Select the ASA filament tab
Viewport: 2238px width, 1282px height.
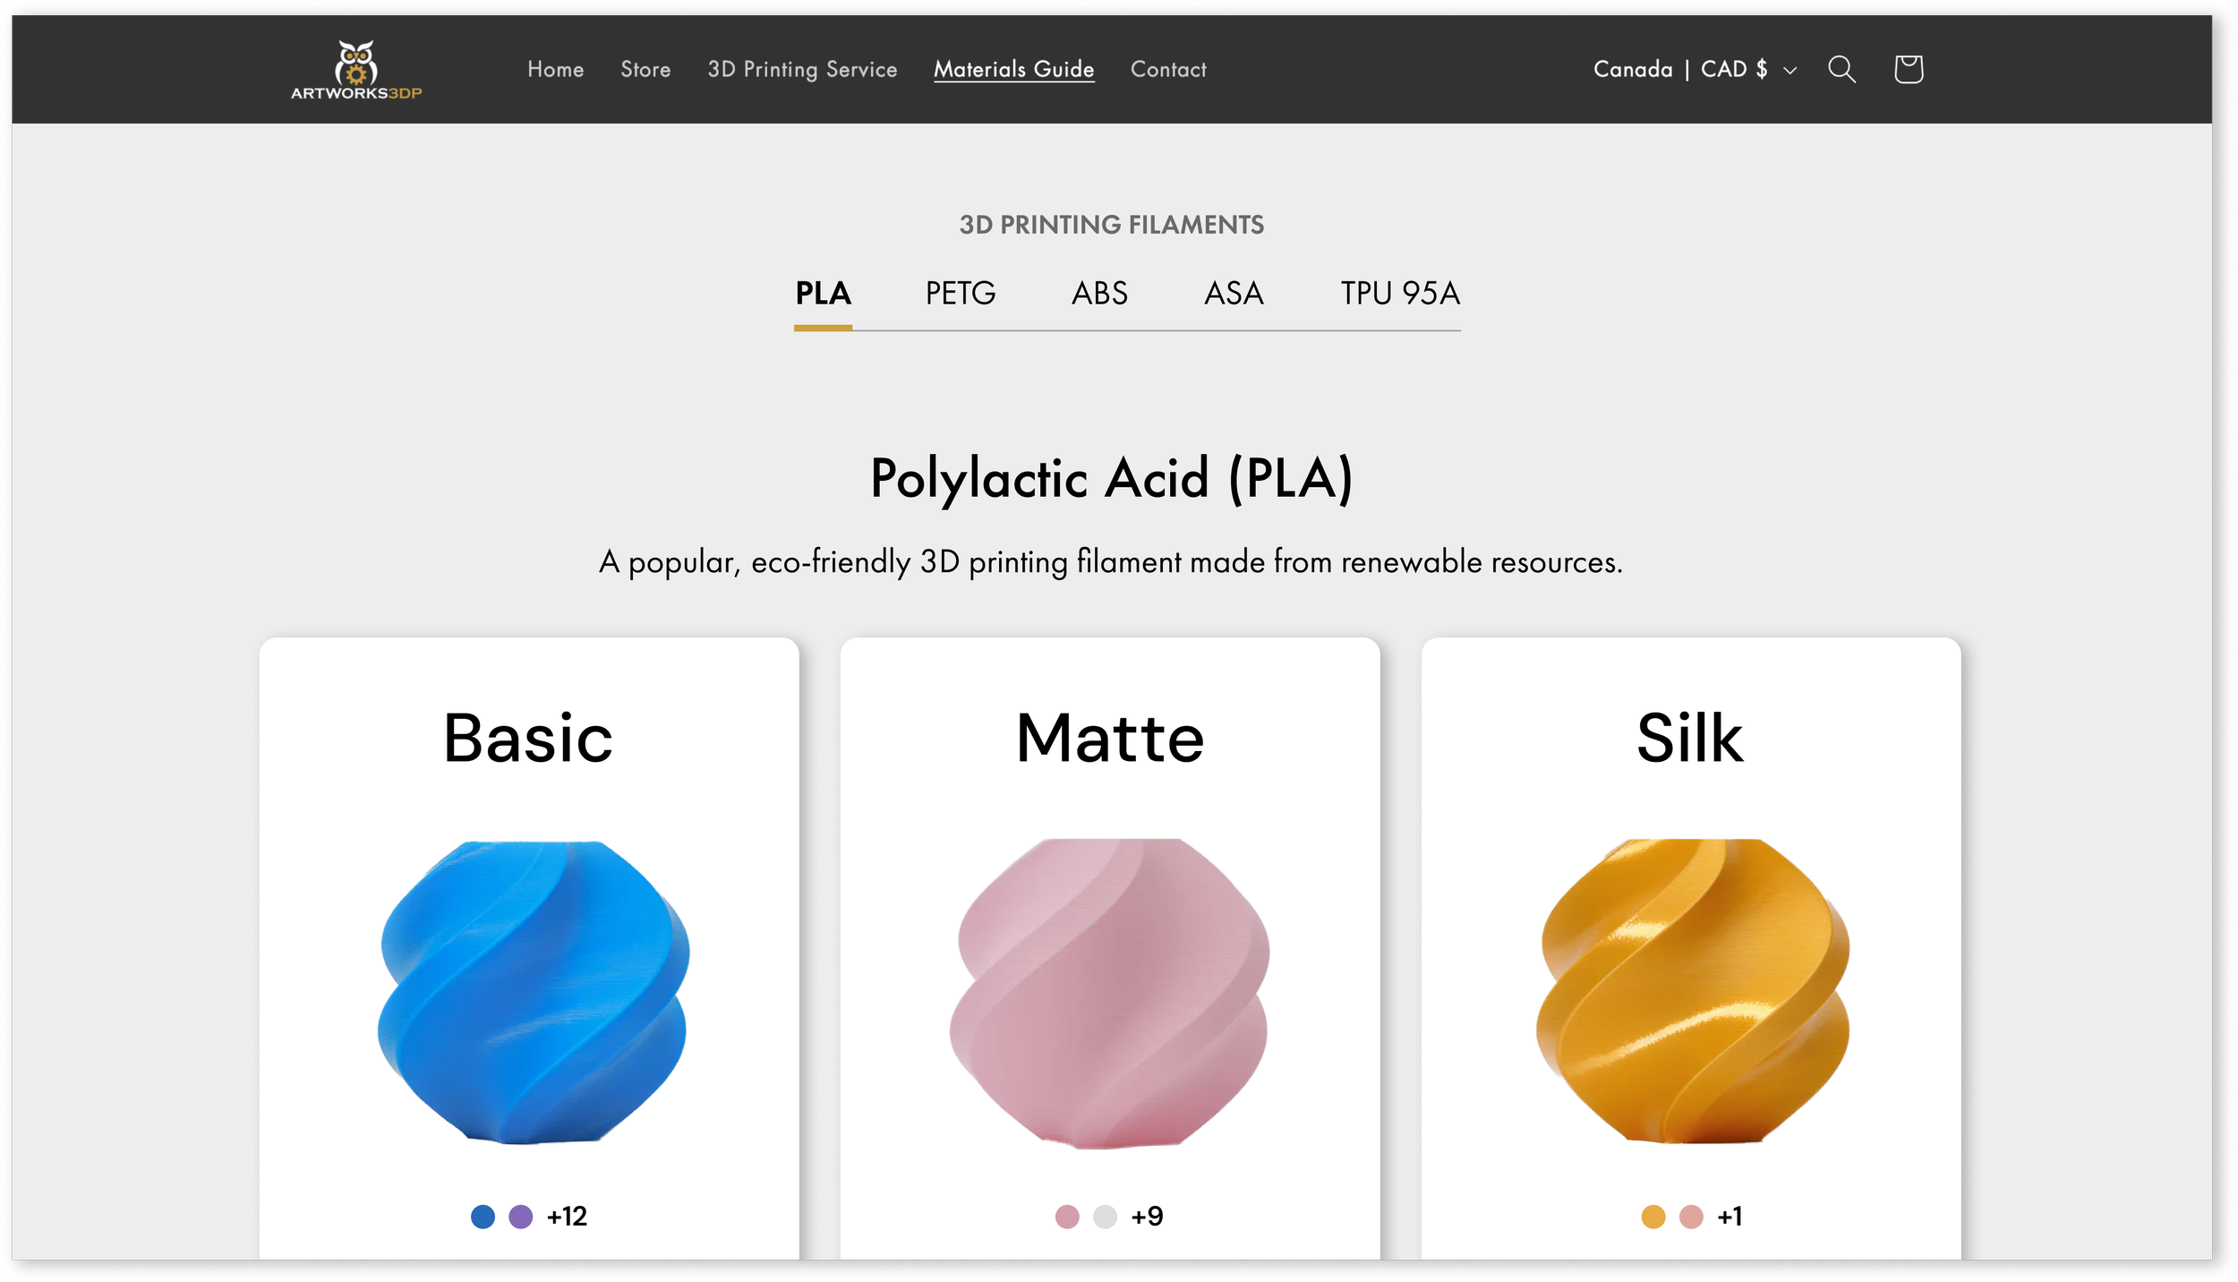click(1234, 294)
